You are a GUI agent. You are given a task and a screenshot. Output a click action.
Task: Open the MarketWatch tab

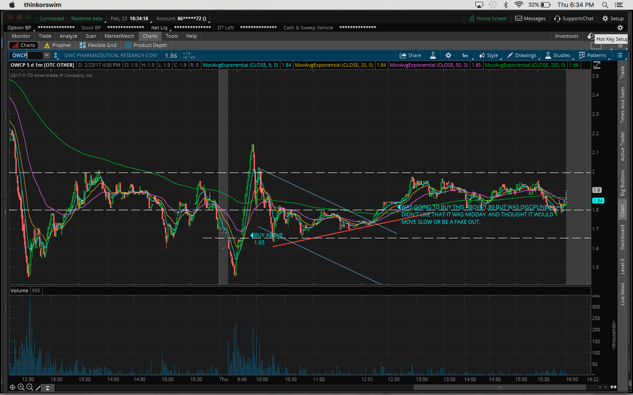[x=119, y=36]
